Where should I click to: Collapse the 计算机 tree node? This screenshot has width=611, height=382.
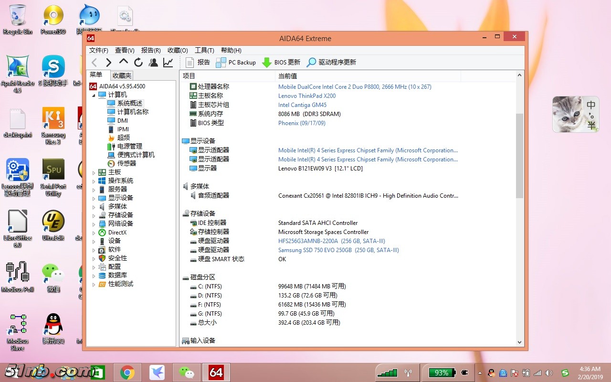point(94,95)
